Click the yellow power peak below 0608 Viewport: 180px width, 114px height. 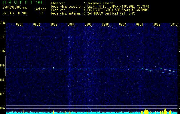coord(146,111)
